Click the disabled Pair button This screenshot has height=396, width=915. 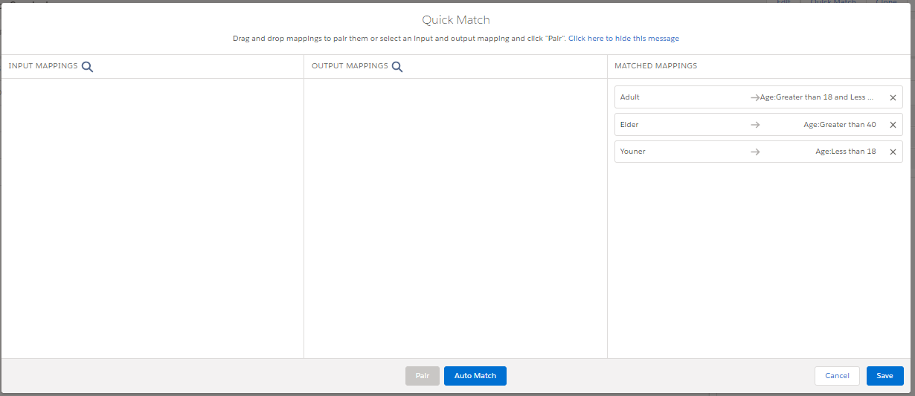coord(423,376)
